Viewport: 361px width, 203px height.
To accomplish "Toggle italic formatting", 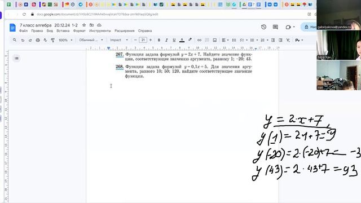I will (x=166, y=40).
